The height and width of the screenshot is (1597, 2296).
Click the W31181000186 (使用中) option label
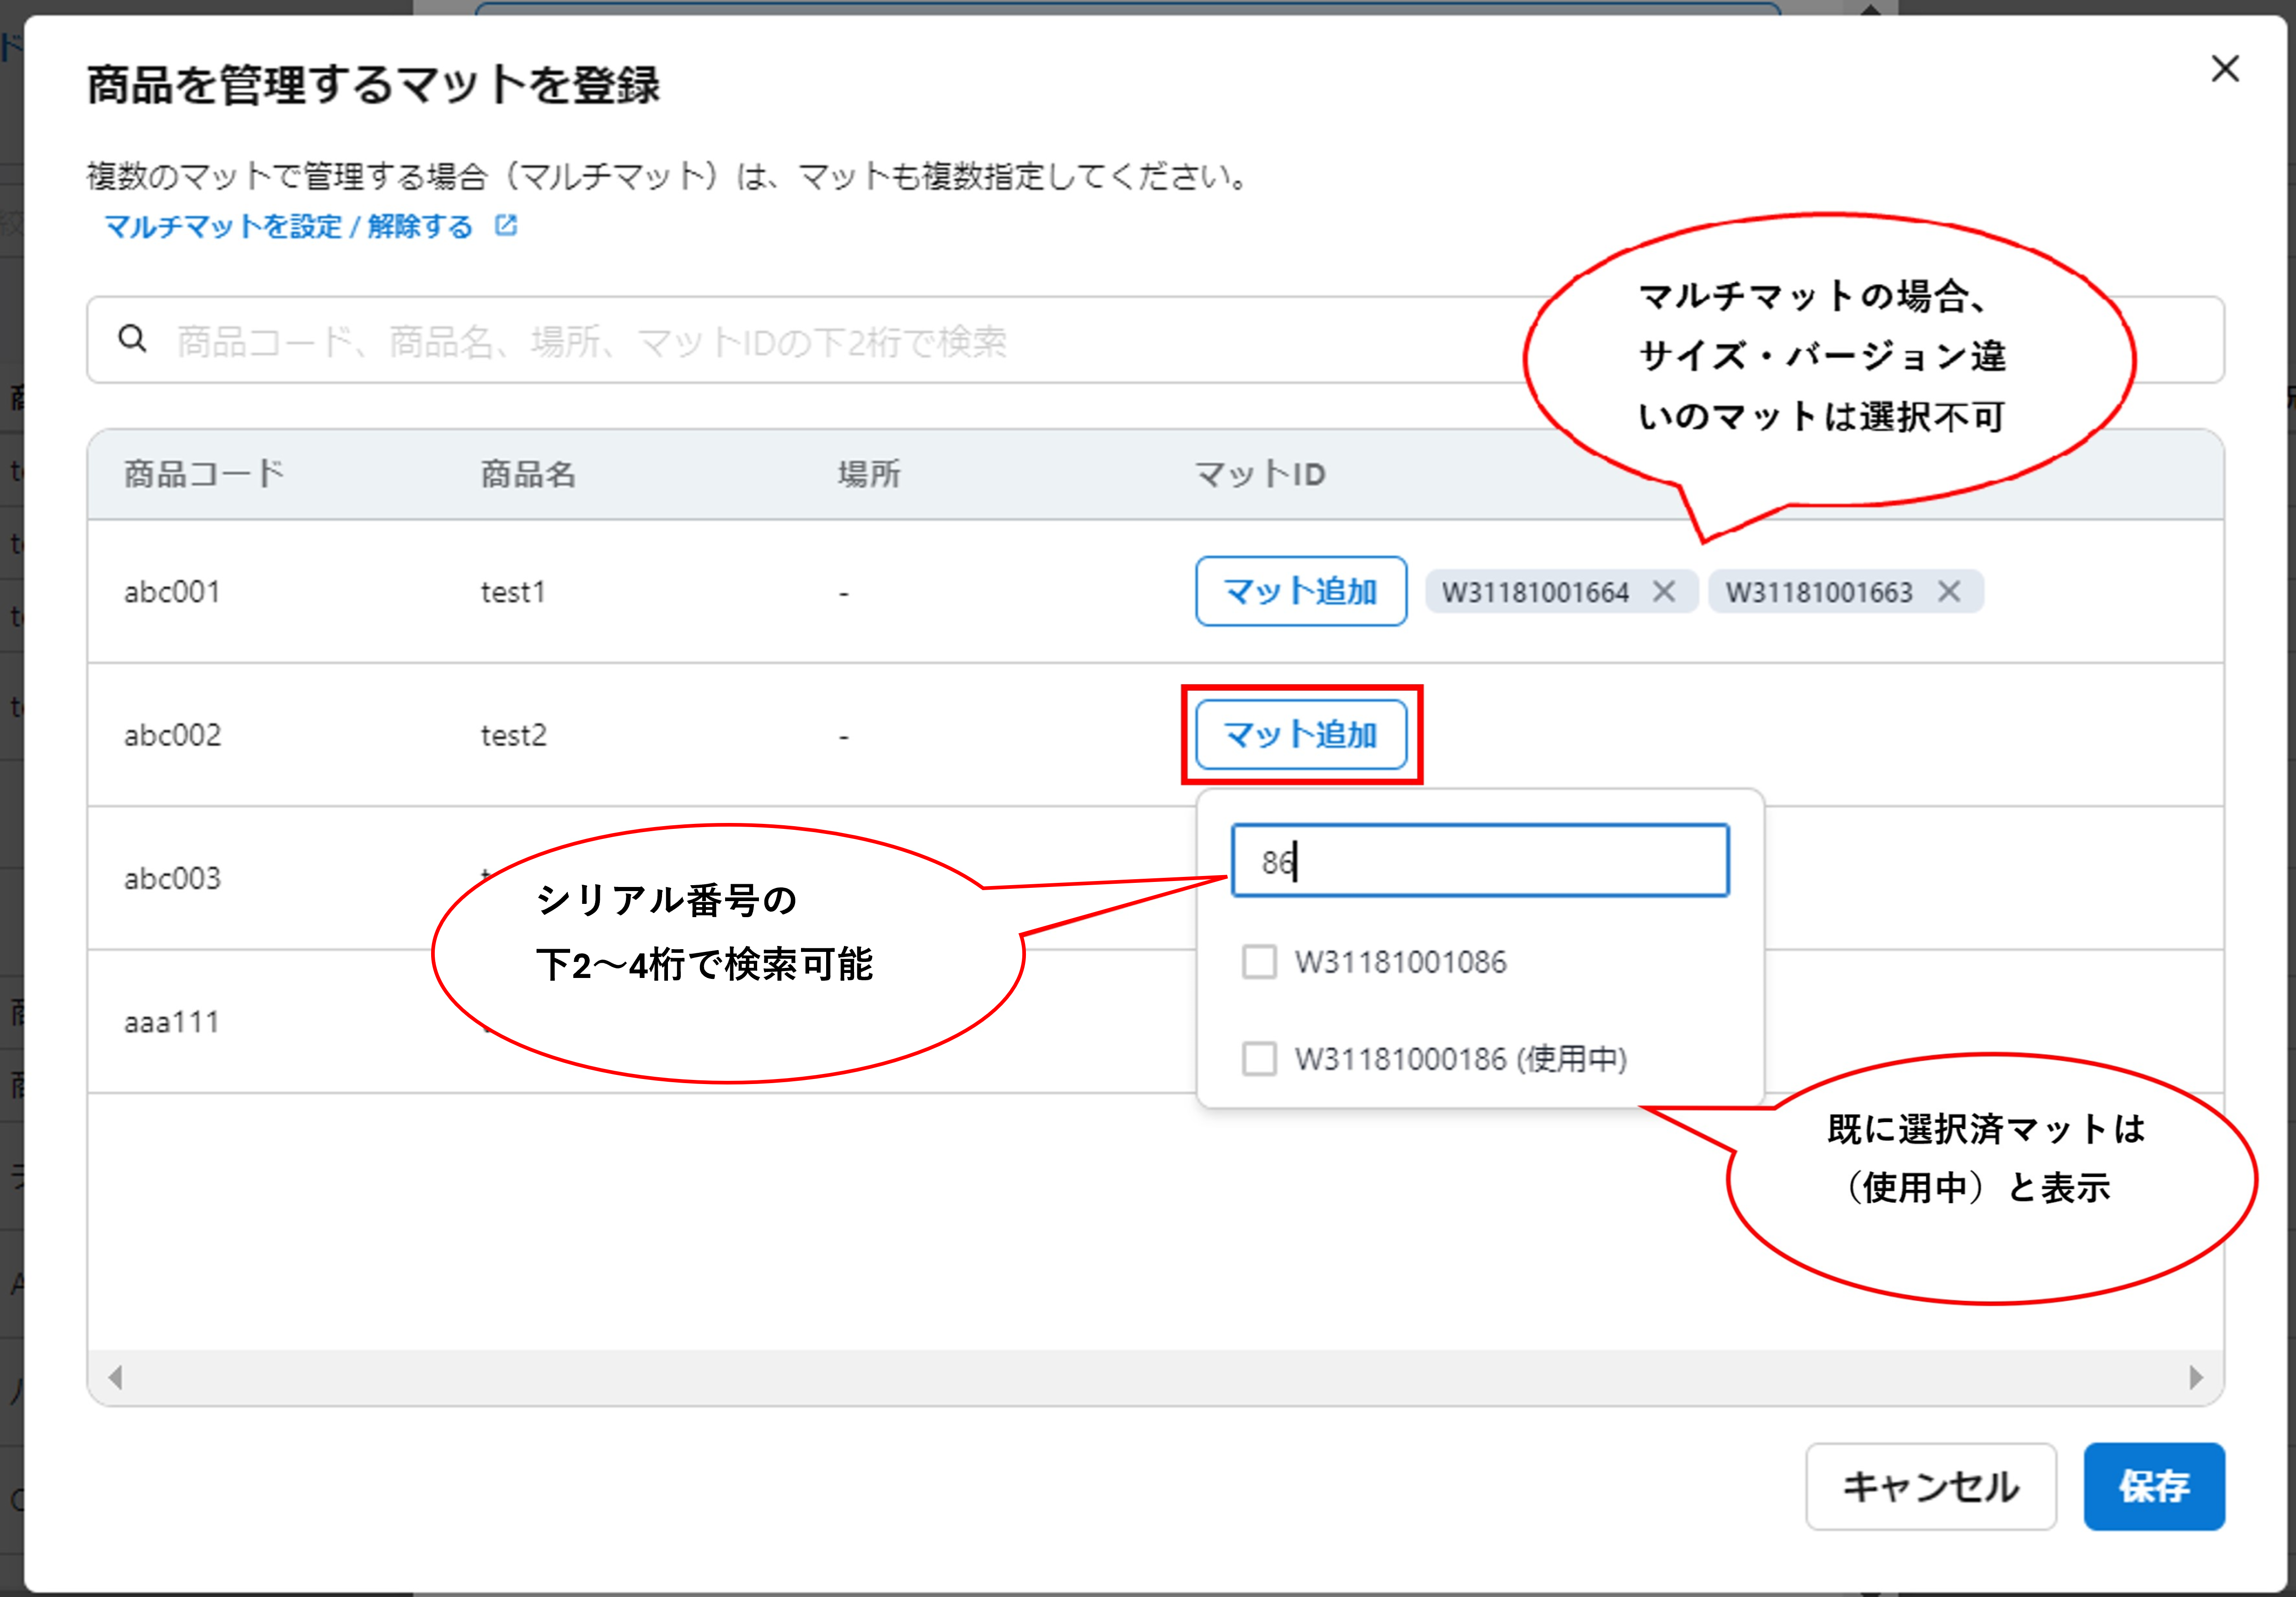coord(1461,1058)
